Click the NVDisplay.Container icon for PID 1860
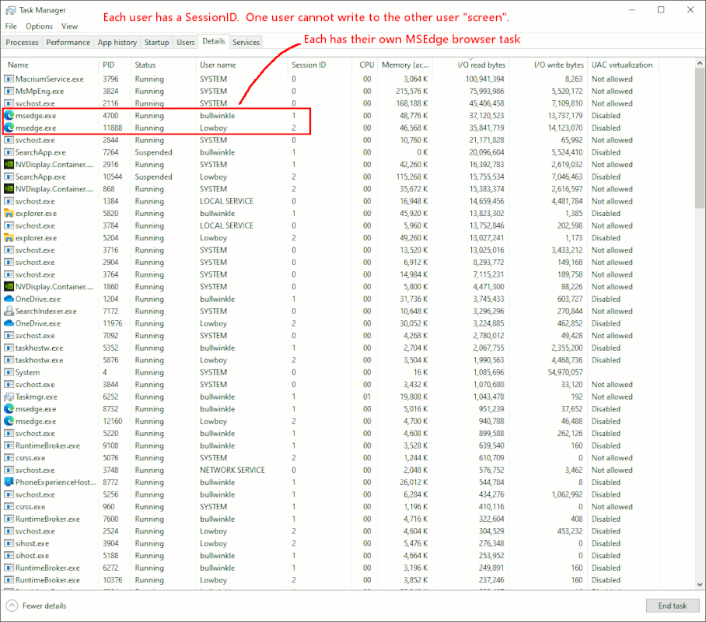Viewport: 706px width, 622px height. click(9, 286)
